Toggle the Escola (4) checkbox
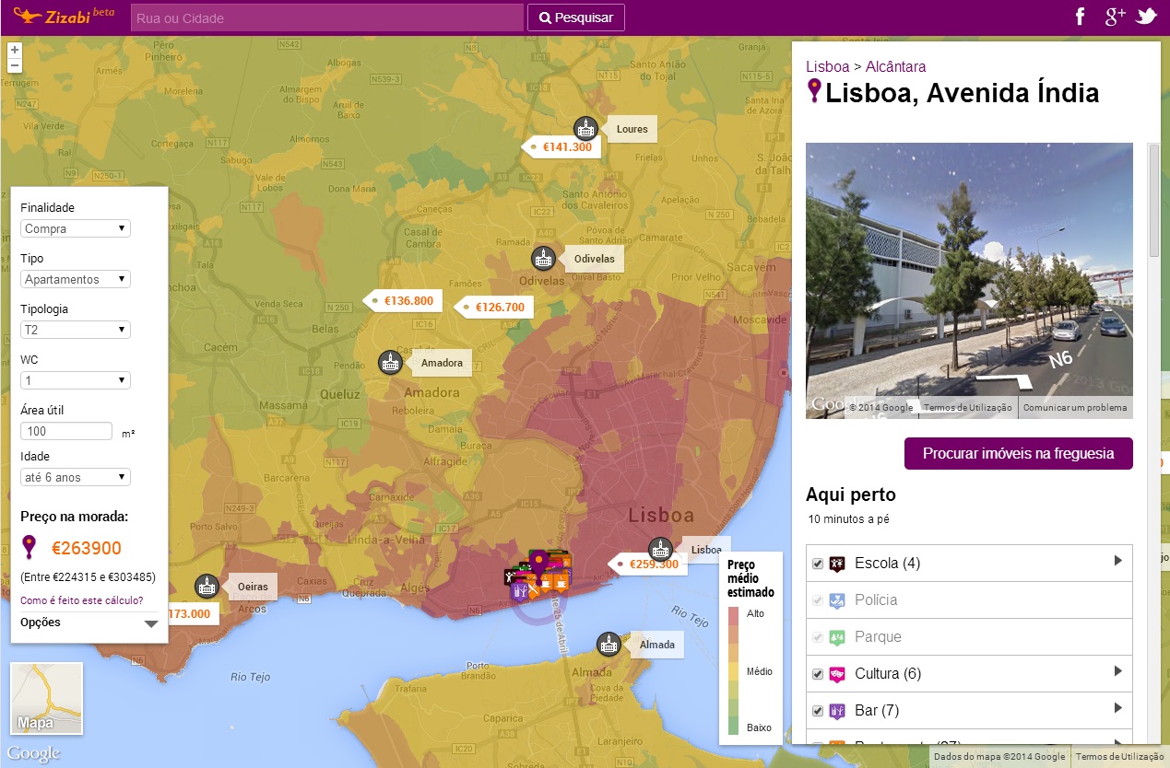 click(x=817, y=564)
